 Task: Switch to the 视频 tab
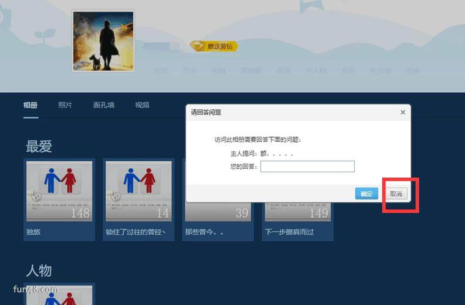click(x=143, y=105)
